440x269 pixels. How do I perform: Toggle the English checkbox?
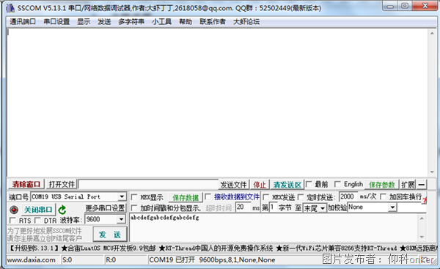(x=337, y=184)
